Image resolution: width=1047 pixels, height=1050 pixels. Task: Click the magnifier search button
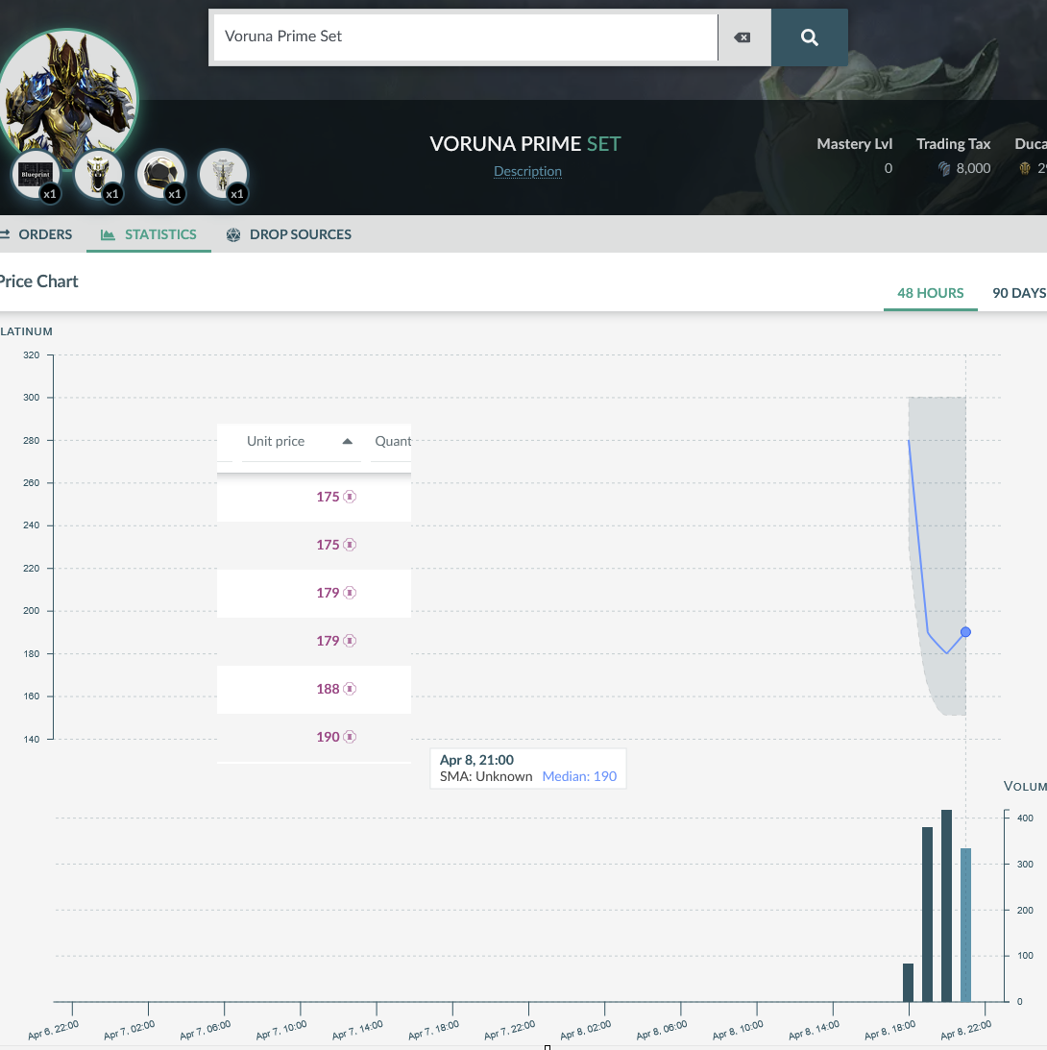[x=810, y=37]
